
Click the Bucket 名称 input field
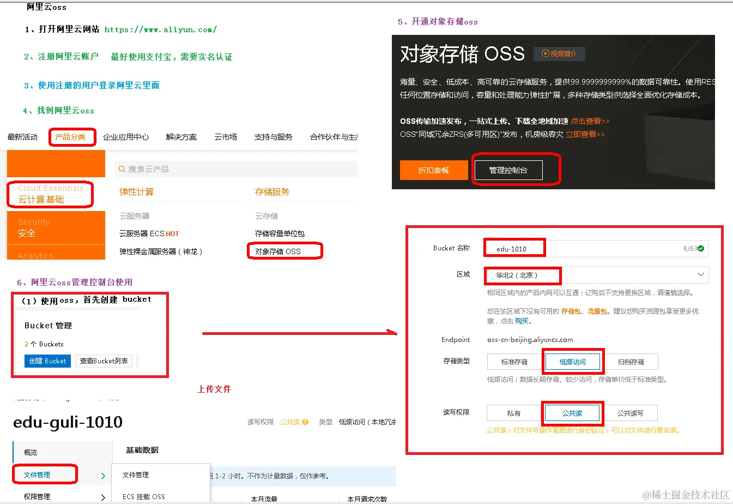596,249
